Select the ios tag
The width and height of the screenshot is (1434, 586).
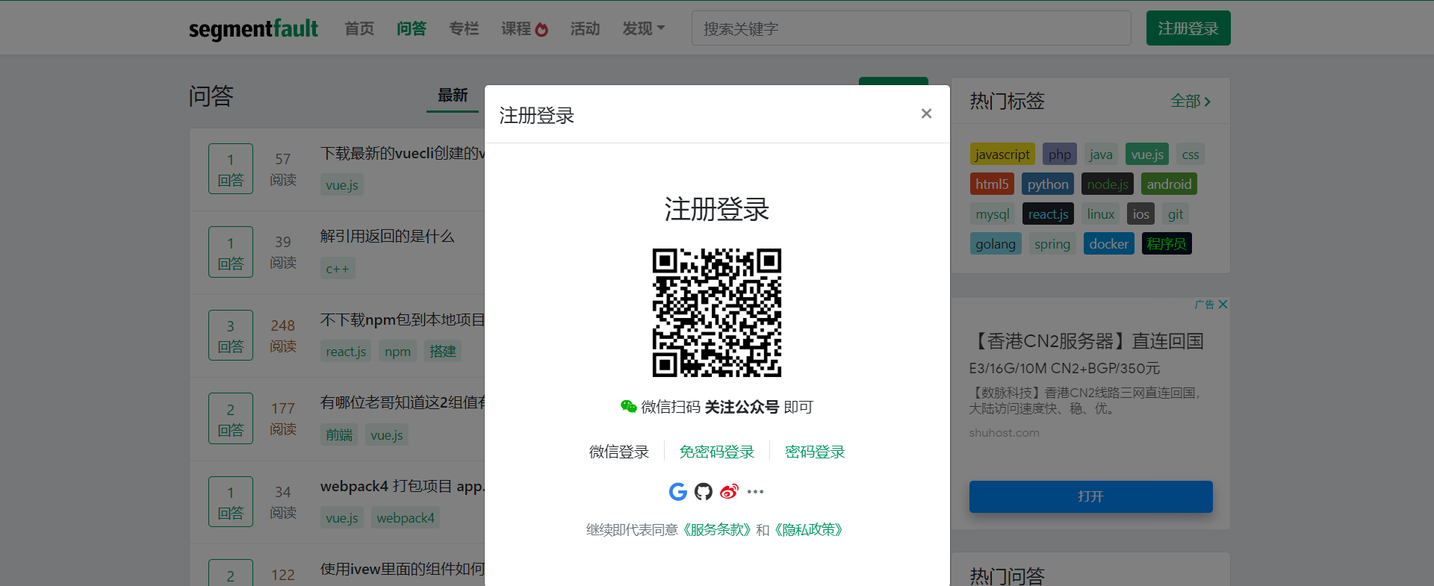1140,214
